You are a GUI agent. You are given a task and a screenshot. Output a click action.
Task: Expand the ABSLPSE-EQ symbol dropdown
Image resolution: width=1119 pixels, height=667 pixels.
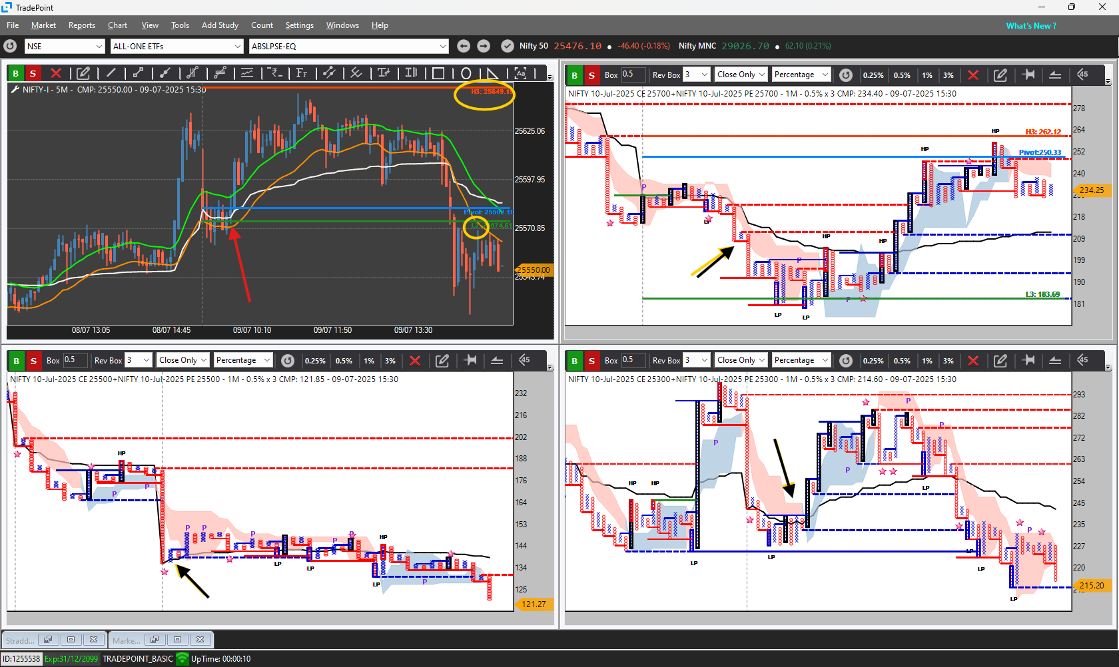349,46
